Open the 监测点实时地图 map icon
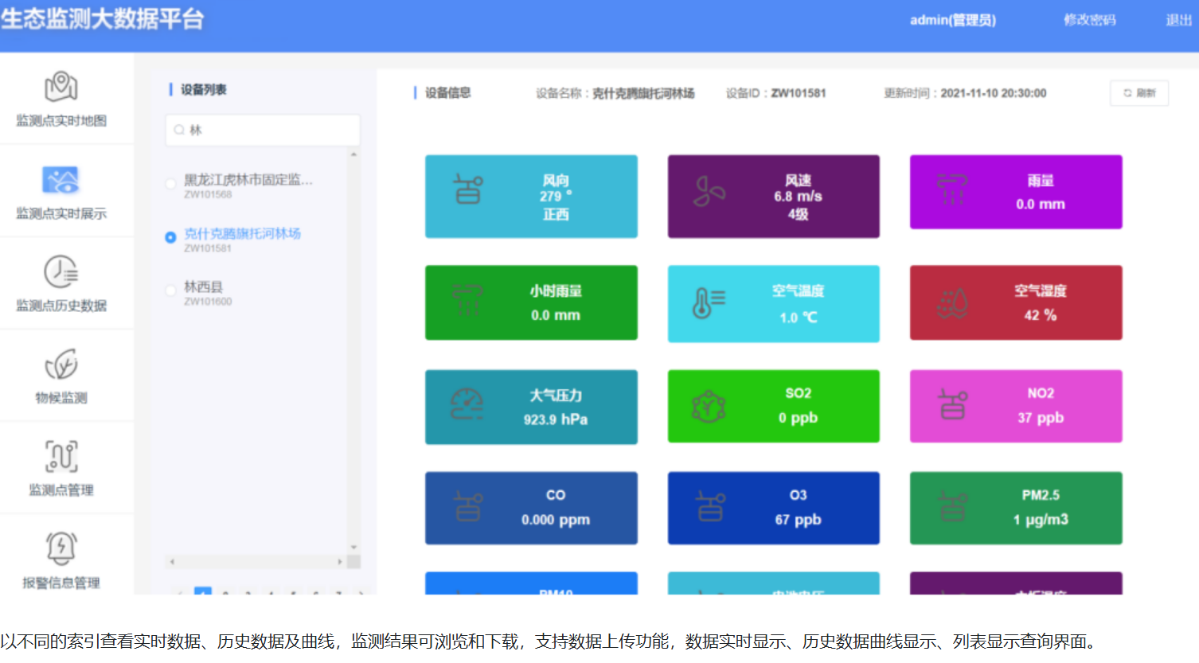 pyautogui.click(x=61, y=87)
